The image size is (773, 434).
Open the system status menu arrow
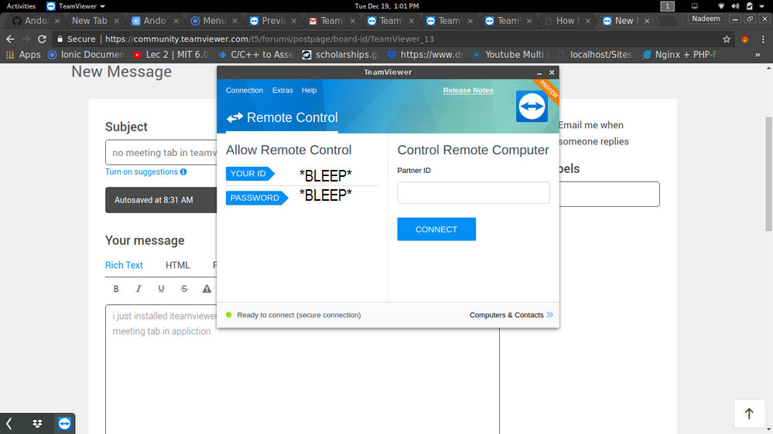pyautogui.click(x=761, y=6)
